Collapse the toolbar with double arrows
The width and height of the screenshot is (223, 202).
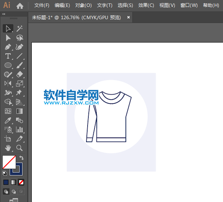click(4, 14)
